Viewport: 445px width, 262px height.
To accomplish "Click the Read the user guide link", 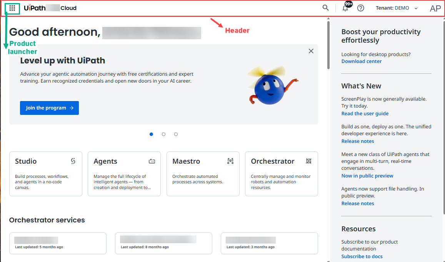I will pos(365,113).
